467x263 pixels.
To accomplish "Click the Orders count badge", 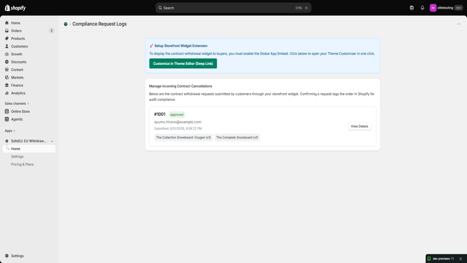I will pos(51,31).
